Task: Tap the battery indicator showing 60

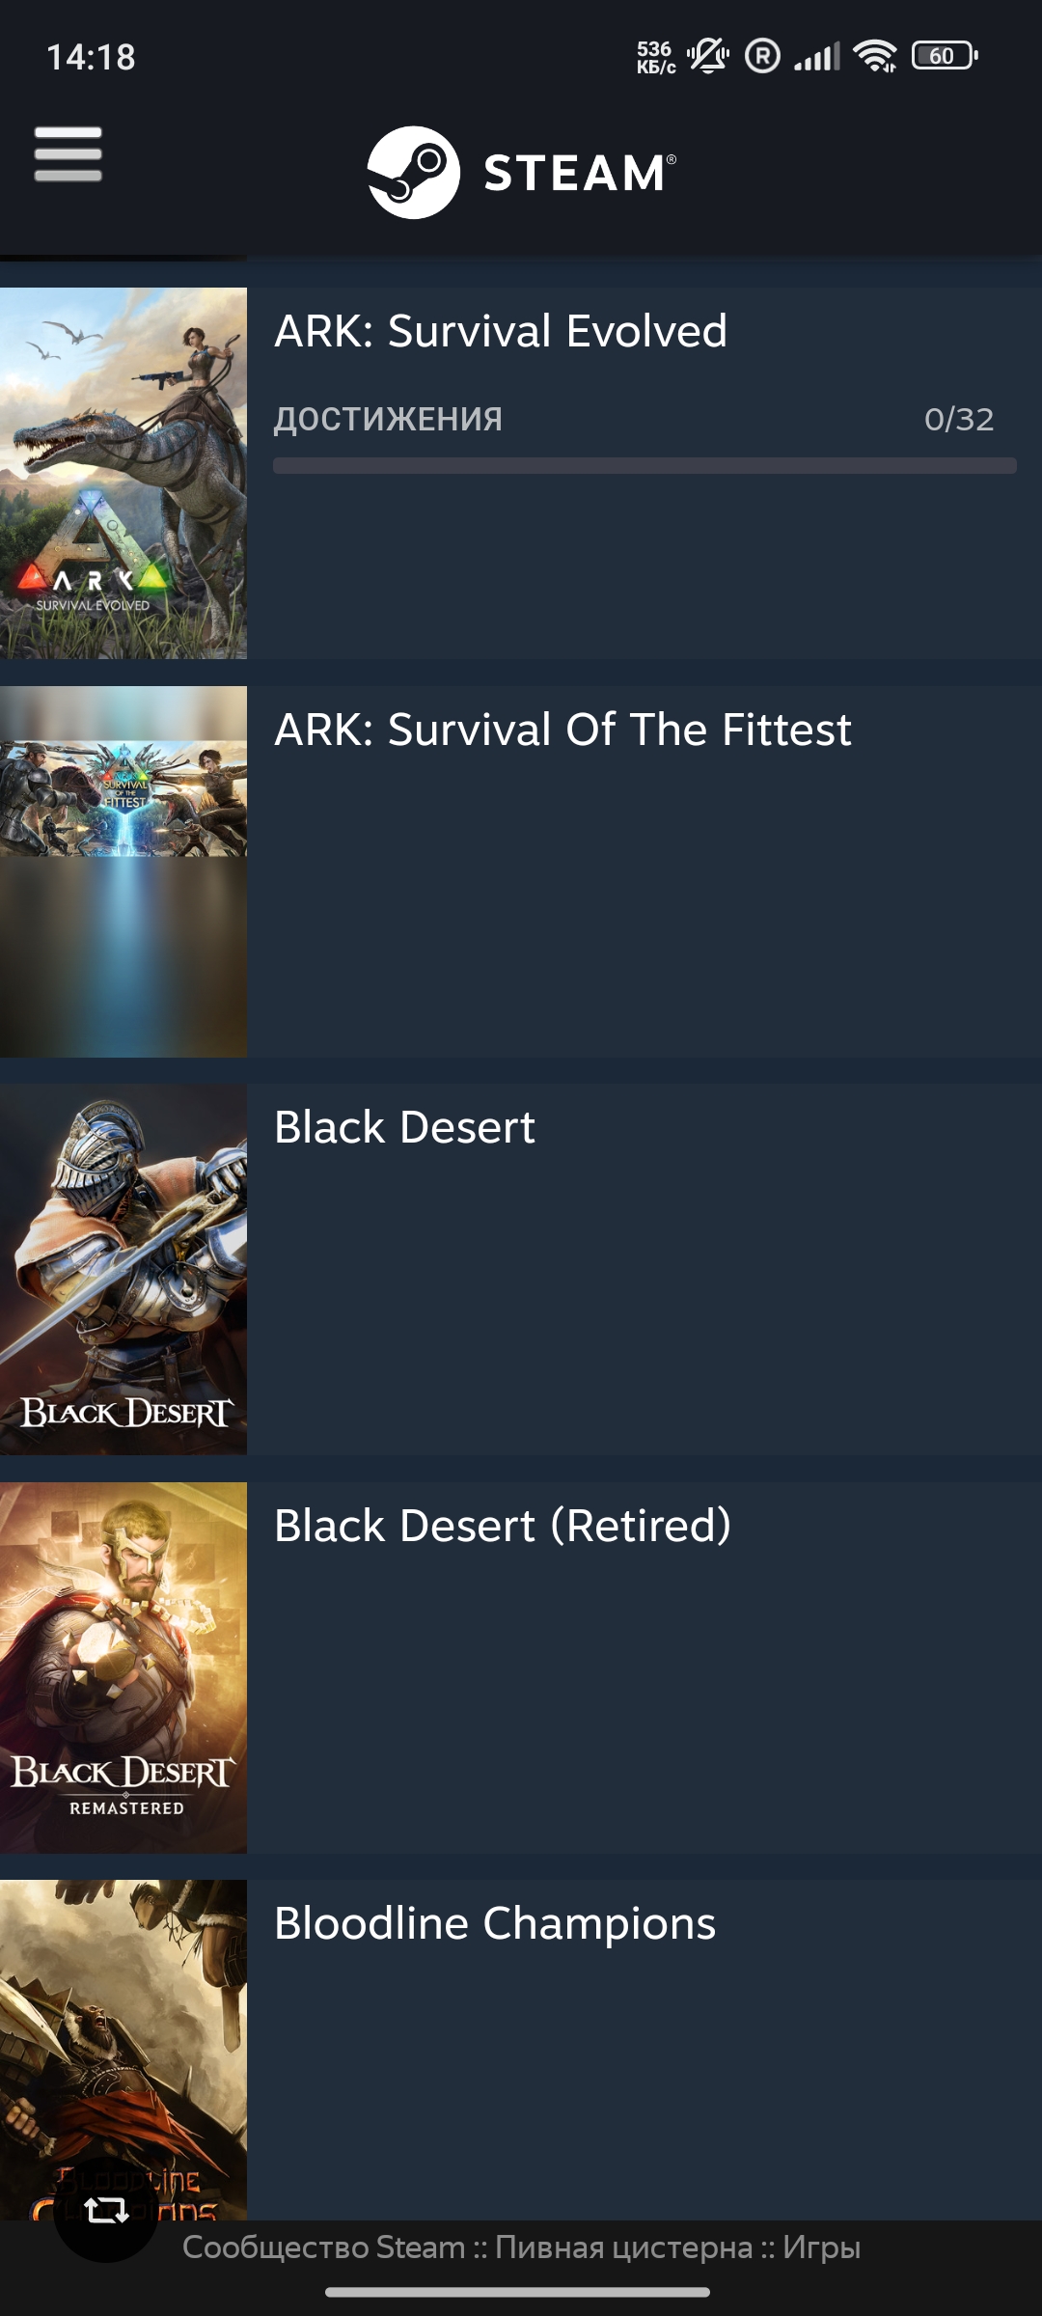Action: click(x=945, y=56)
